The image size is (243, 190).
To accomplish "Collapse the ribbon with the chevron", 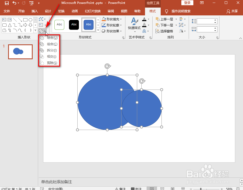I will pos(240,38).
